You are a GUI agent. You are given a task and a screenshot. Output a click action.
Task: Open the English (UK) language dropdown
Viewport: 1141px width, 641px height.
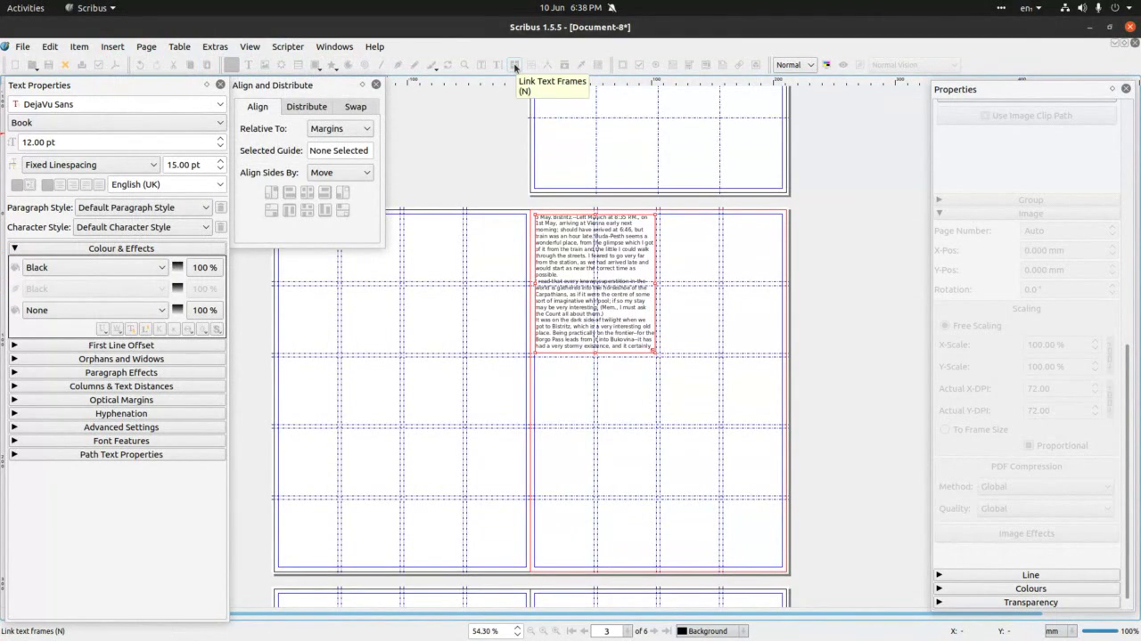[x=167, y=184]
